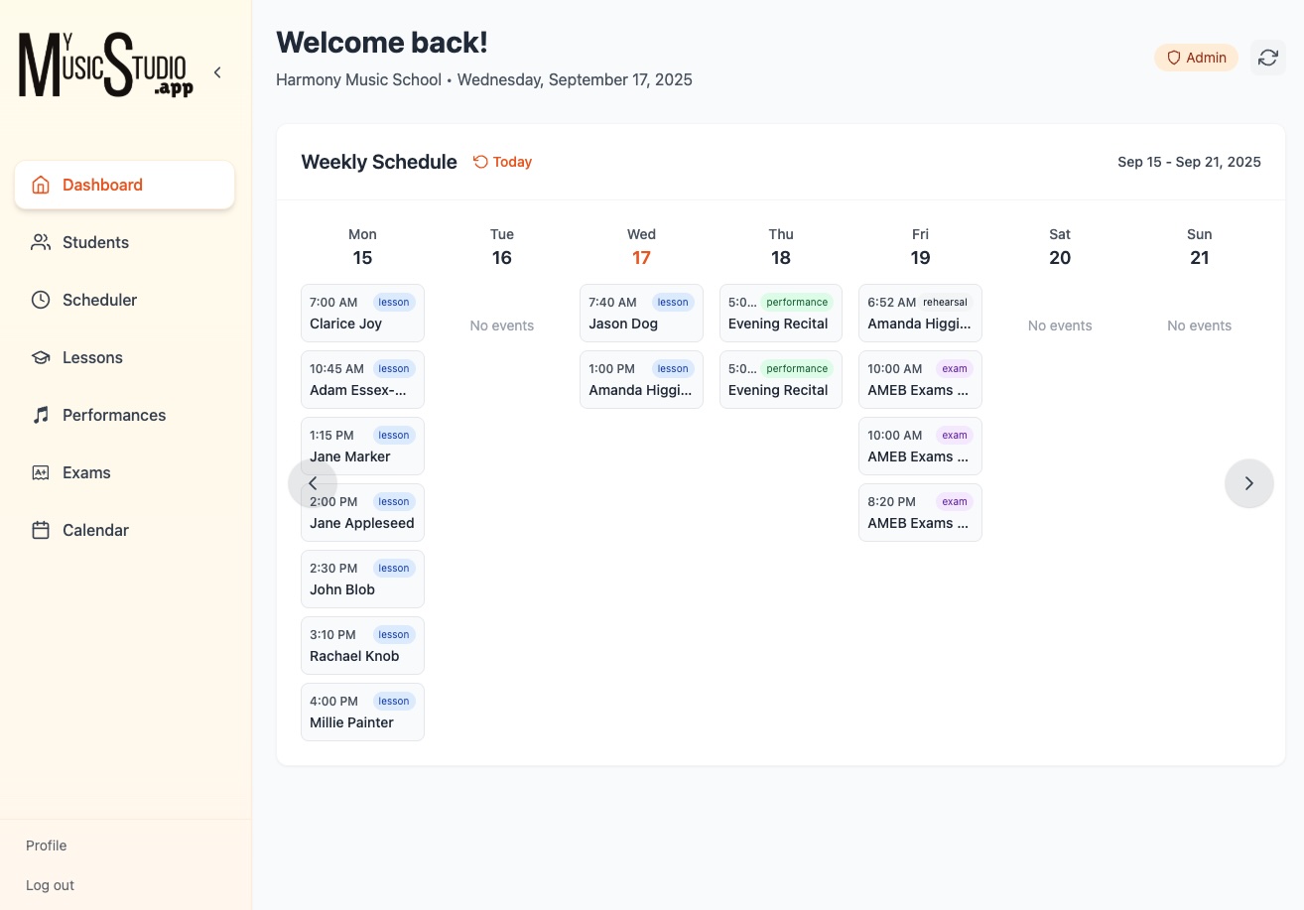Collapse the sidebar with the chevron
This screenshot has width=1304, height=910.
[217, 71]
